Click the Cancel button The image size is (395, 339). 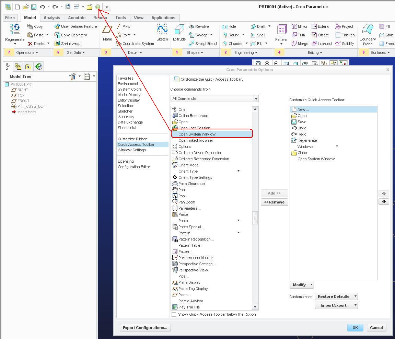coord(376,328)
